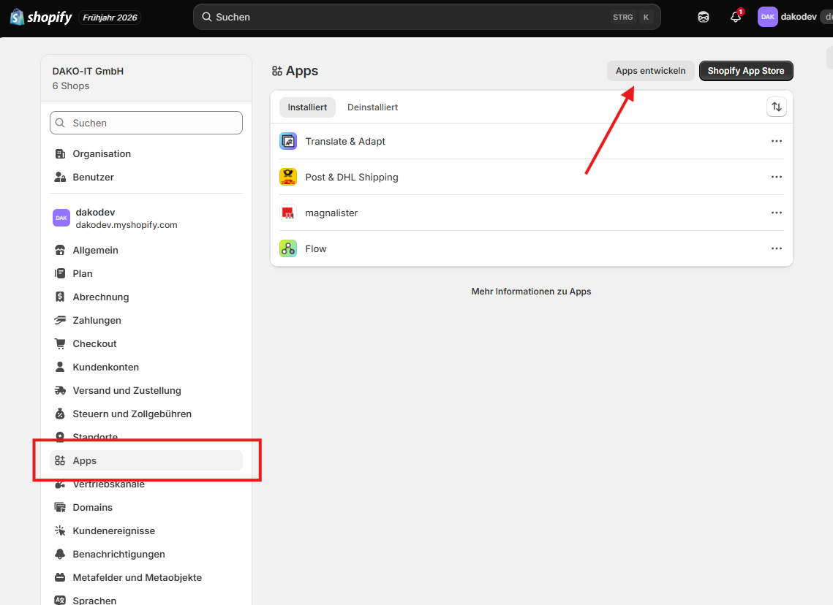Focus the top Suchen search bar

[427, 17]
